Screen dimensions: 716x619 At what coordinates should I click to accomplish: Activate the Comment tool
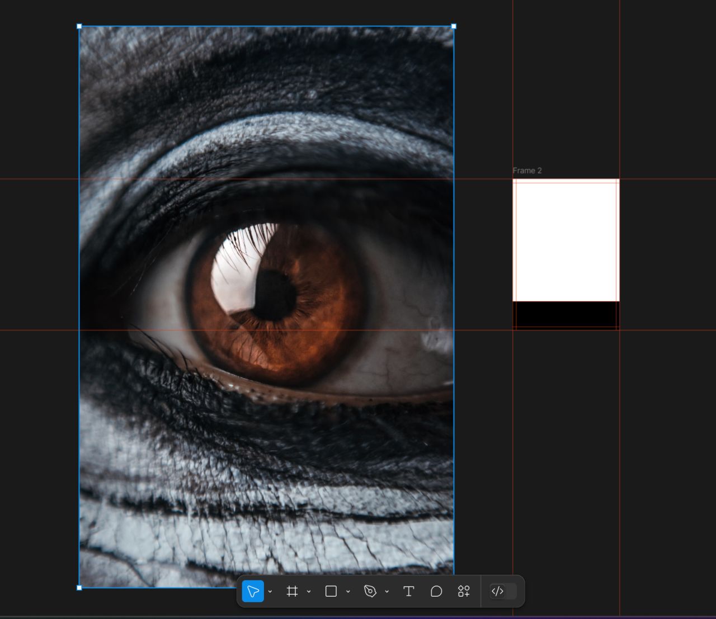click(436, 591)
